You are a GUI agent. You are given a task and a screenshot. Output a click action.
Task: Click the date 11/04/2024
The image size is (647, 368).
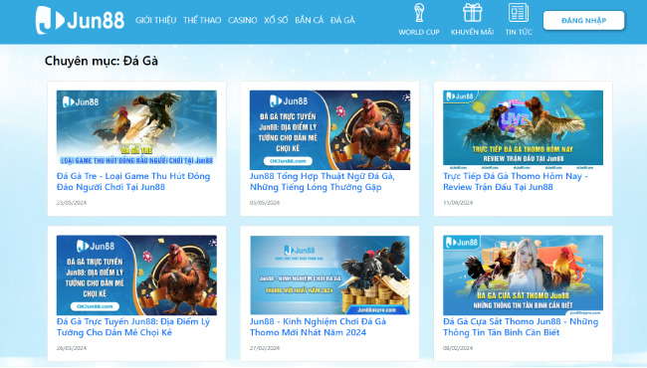[x=458, y=203]
